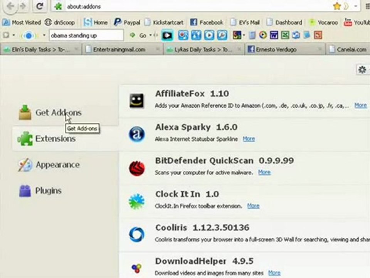Switch to the Canelai.com tab
This screenshot has height=278, width=370.
[x=349, y=50]
